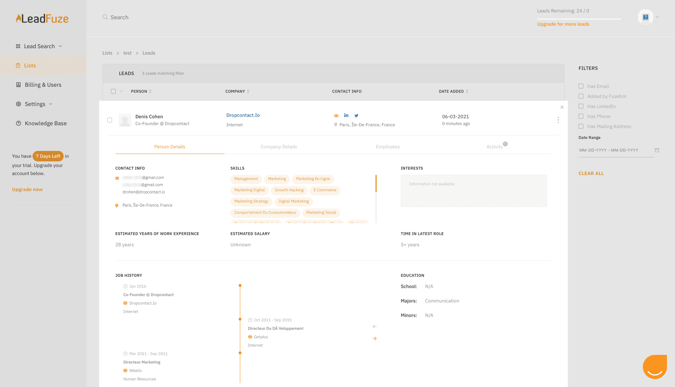Screen dimensions: 675x387
Task: Enable the Has Email filter
Action: coord(581,86)
